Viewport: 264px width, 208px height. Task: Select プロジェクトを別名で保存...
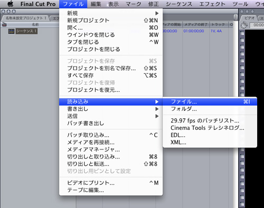click(x=111, y=68)
